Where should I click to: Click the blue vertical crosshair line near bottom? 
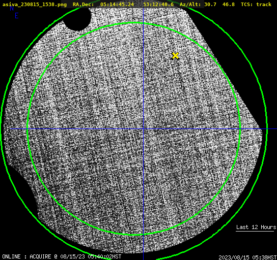(x=143, y=247)
